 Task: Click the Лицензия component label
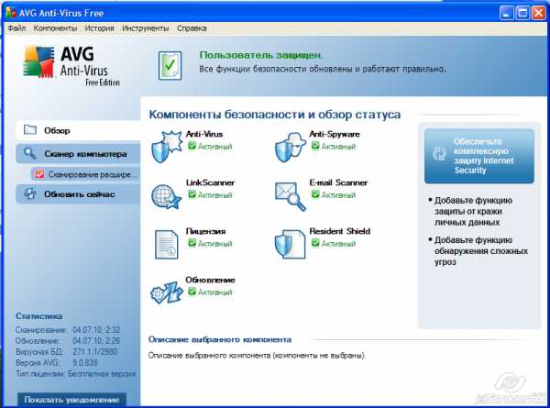pyautogui.click(x=205, y=231)
